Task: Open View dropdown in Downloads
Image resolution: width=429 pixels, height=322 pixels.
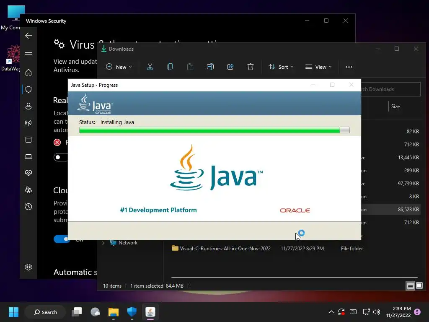Action: [318, 67]
